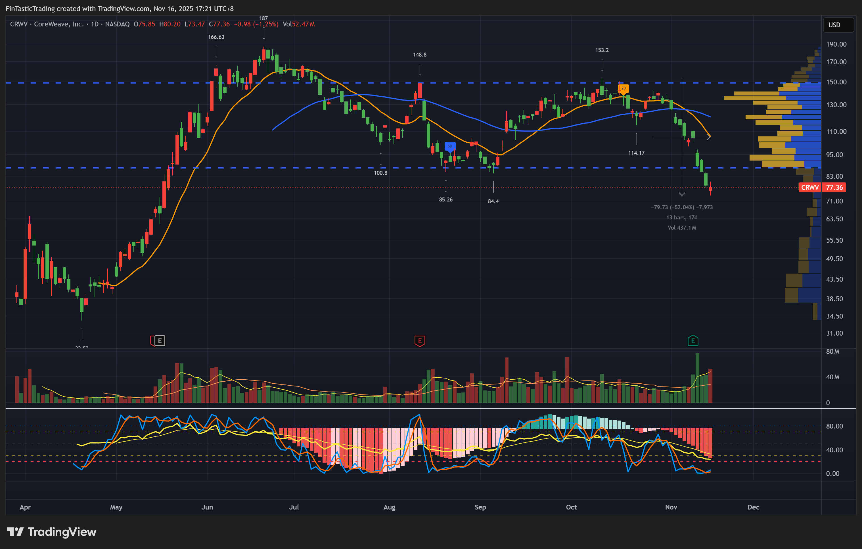Click the red CRWV price label on the axis
The image size is (862, 549).
[x=810, y=188]
